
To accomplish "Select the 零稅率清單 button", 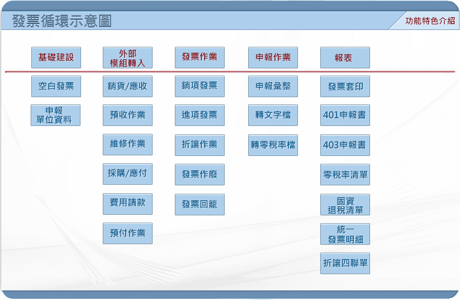I will click(345, 175).
